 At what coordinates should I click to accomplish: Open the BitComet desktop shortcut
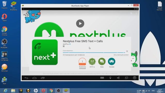click(4, 68)
